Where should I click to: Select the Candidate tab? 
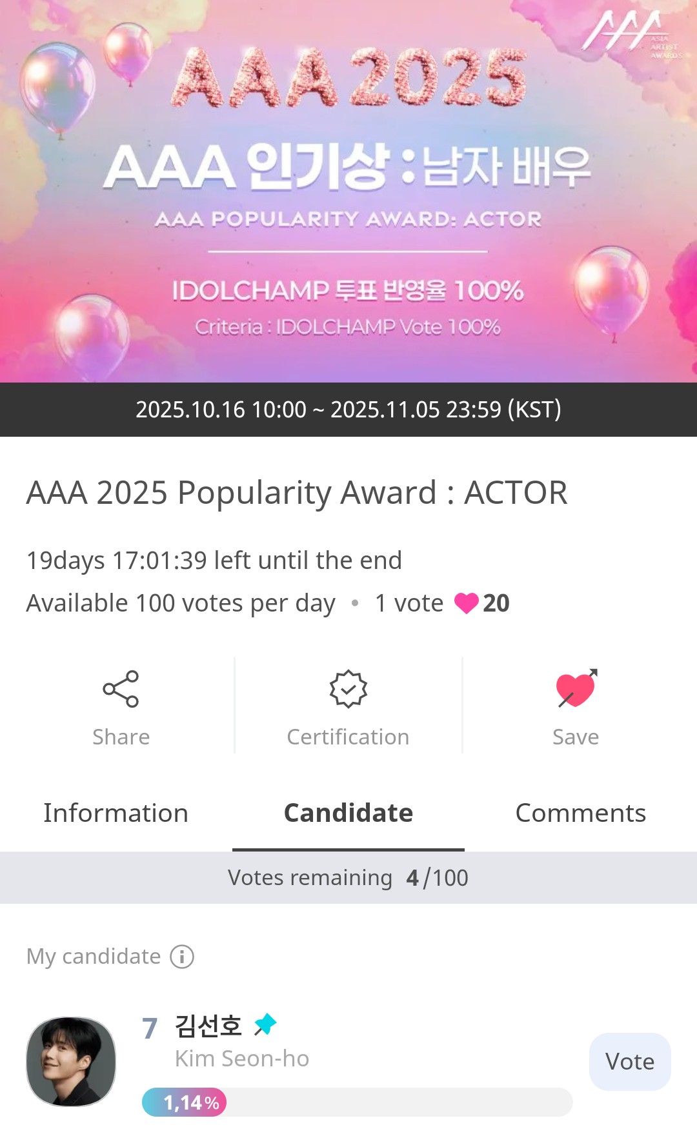tap(348, 813)
